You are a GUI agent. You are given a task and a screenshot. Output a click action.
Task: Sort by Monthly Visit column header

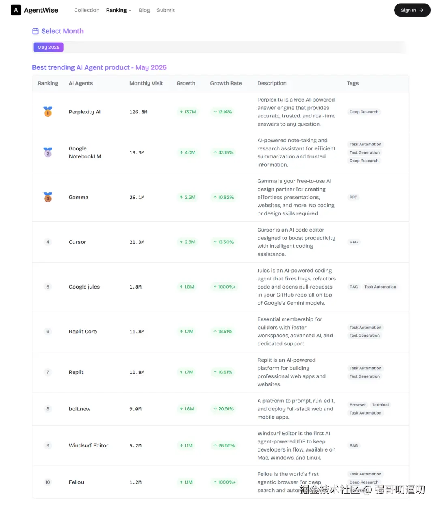point(146,83)
